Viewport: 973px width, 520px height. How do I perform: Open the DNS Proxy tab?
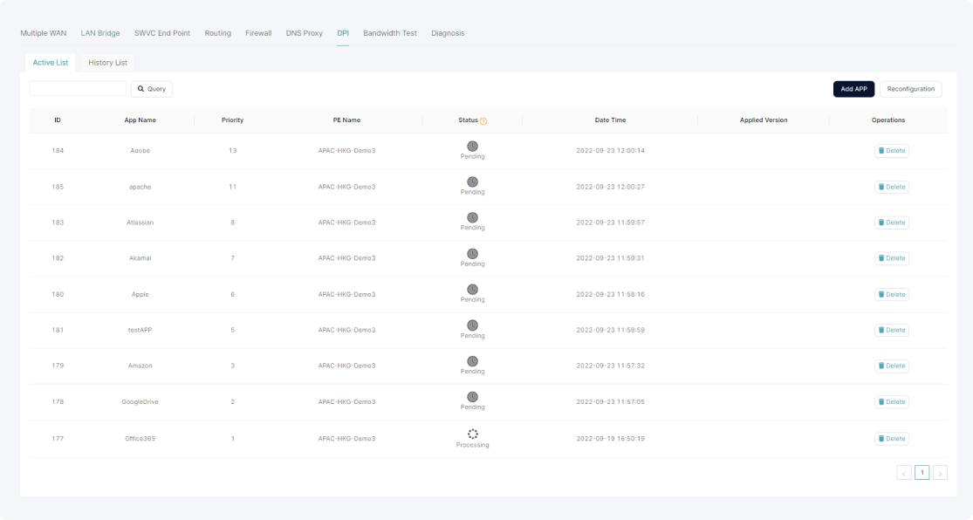coord(304,33)
